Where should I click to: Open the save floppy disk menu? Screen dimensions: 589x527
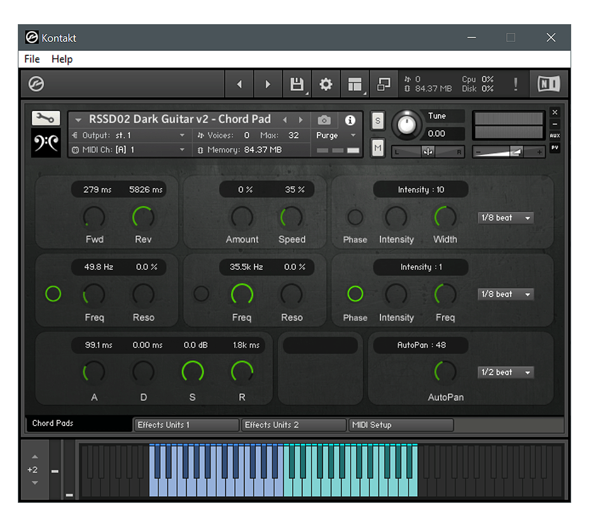(x=297, y=84)
